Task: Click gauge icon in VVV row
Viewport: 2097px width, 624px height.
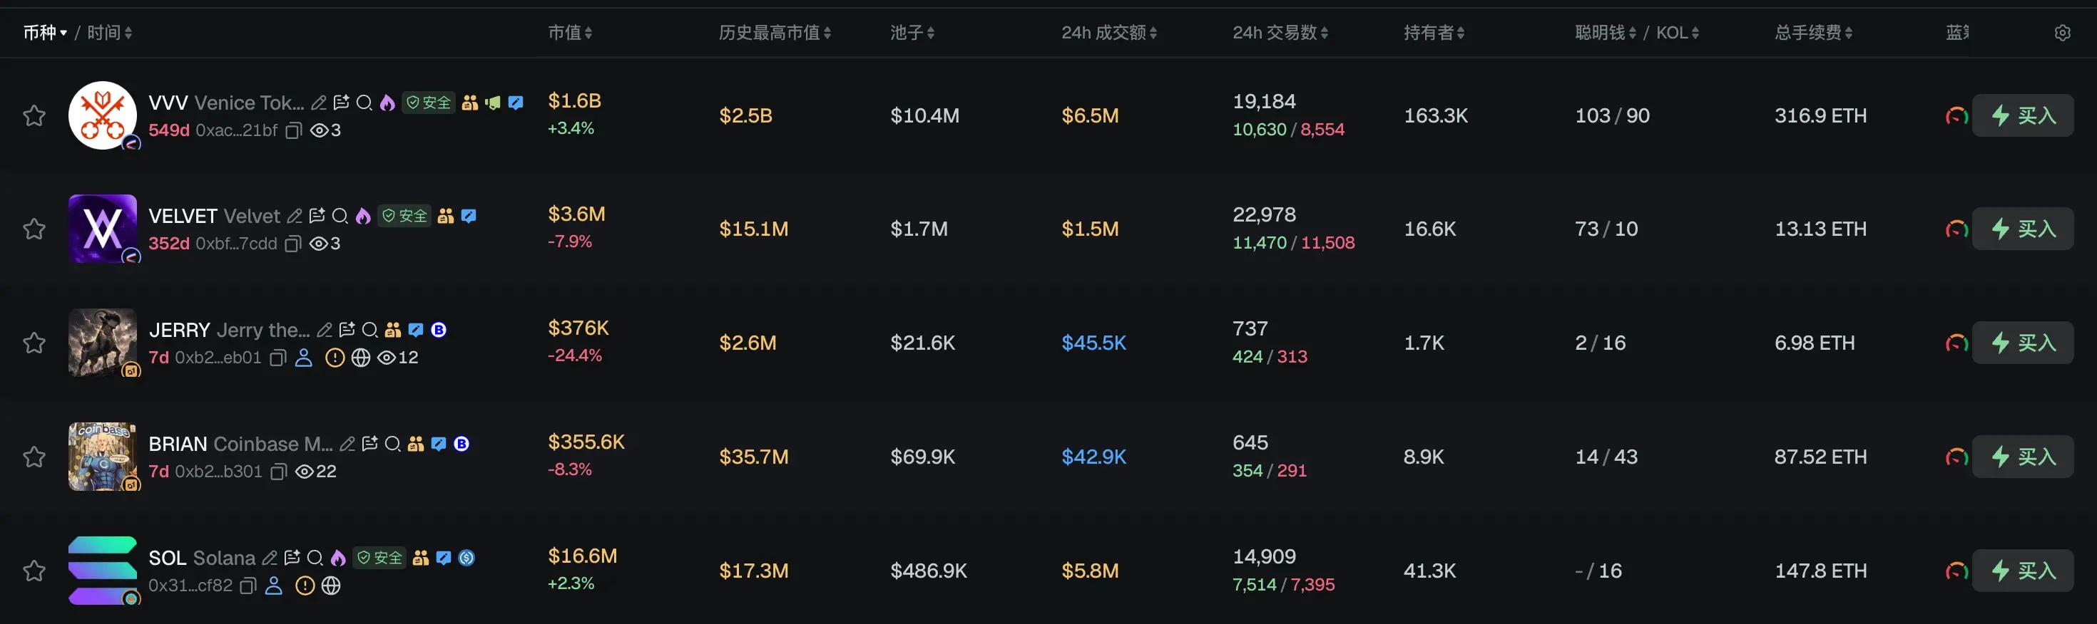Action: pos(1956,116)
